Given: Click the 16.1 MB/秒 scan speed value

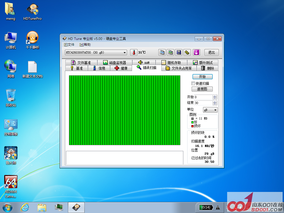Looking at the screenshot, I should (205, 146).
